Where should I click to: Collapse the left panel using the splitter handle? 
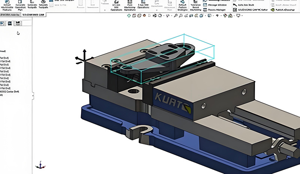tap(33, 96)
